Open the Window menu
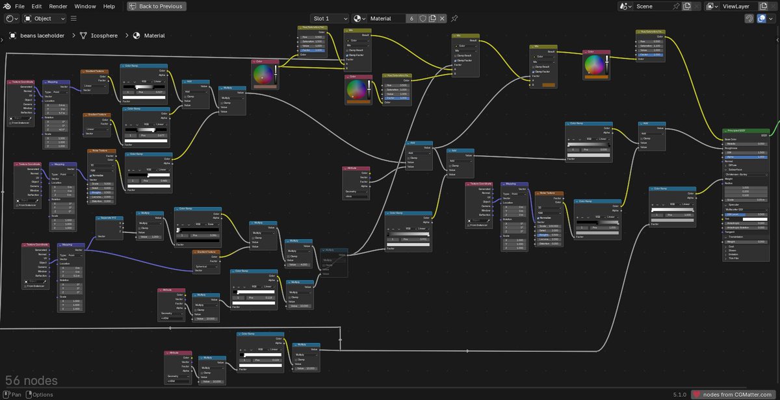 pos(85,6)
